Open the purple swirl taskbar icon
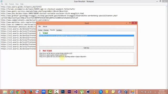This screenshot has width=168, height=94. [120, 92]
